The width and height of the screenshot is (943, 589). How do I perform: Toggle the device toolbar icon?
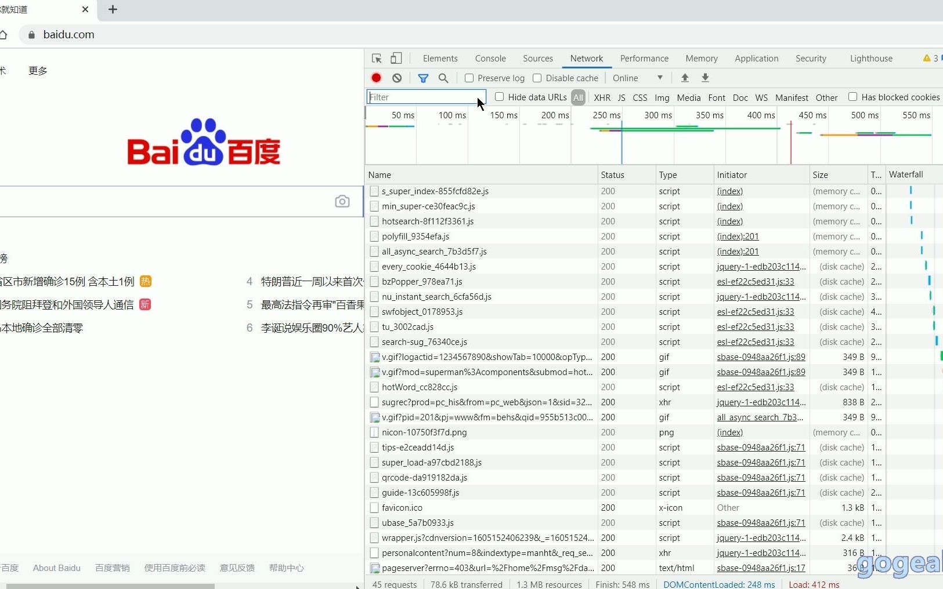[396, 58]
